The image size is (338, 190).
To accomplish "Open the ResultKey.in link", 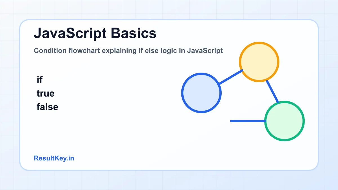I will 54,158.
